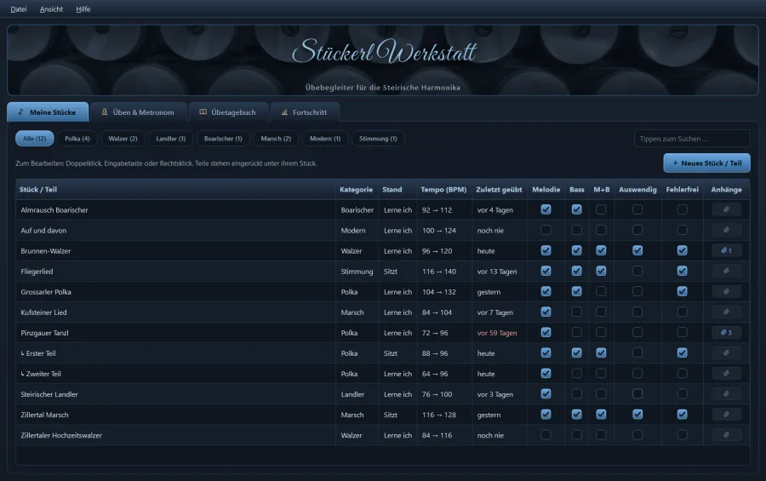This screenshot has width=766, height=481.
Task: Open attachments for Almrausch Boarischer
Action: tap(727, 209)
